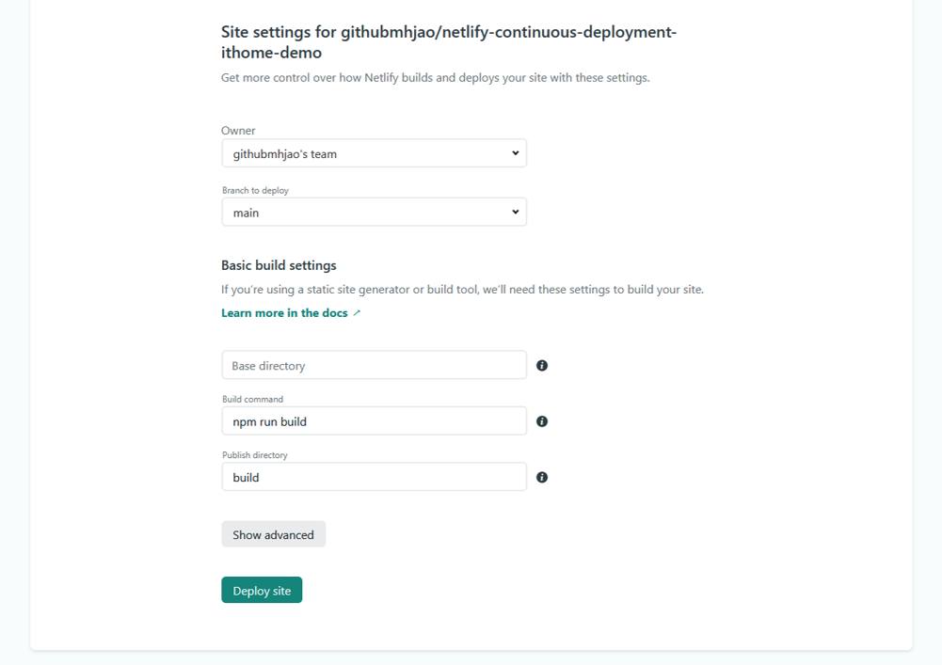
Task: Click into the Build command field
Action: (x=374, y=421)
